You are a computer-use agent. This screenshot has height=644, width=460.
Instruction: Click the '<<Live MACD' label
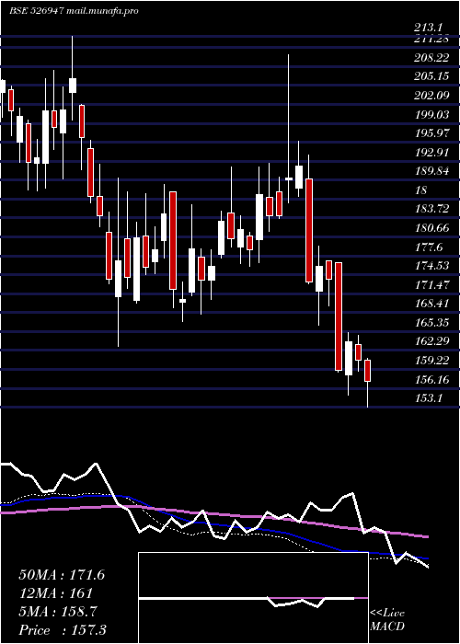pos(387,620)
